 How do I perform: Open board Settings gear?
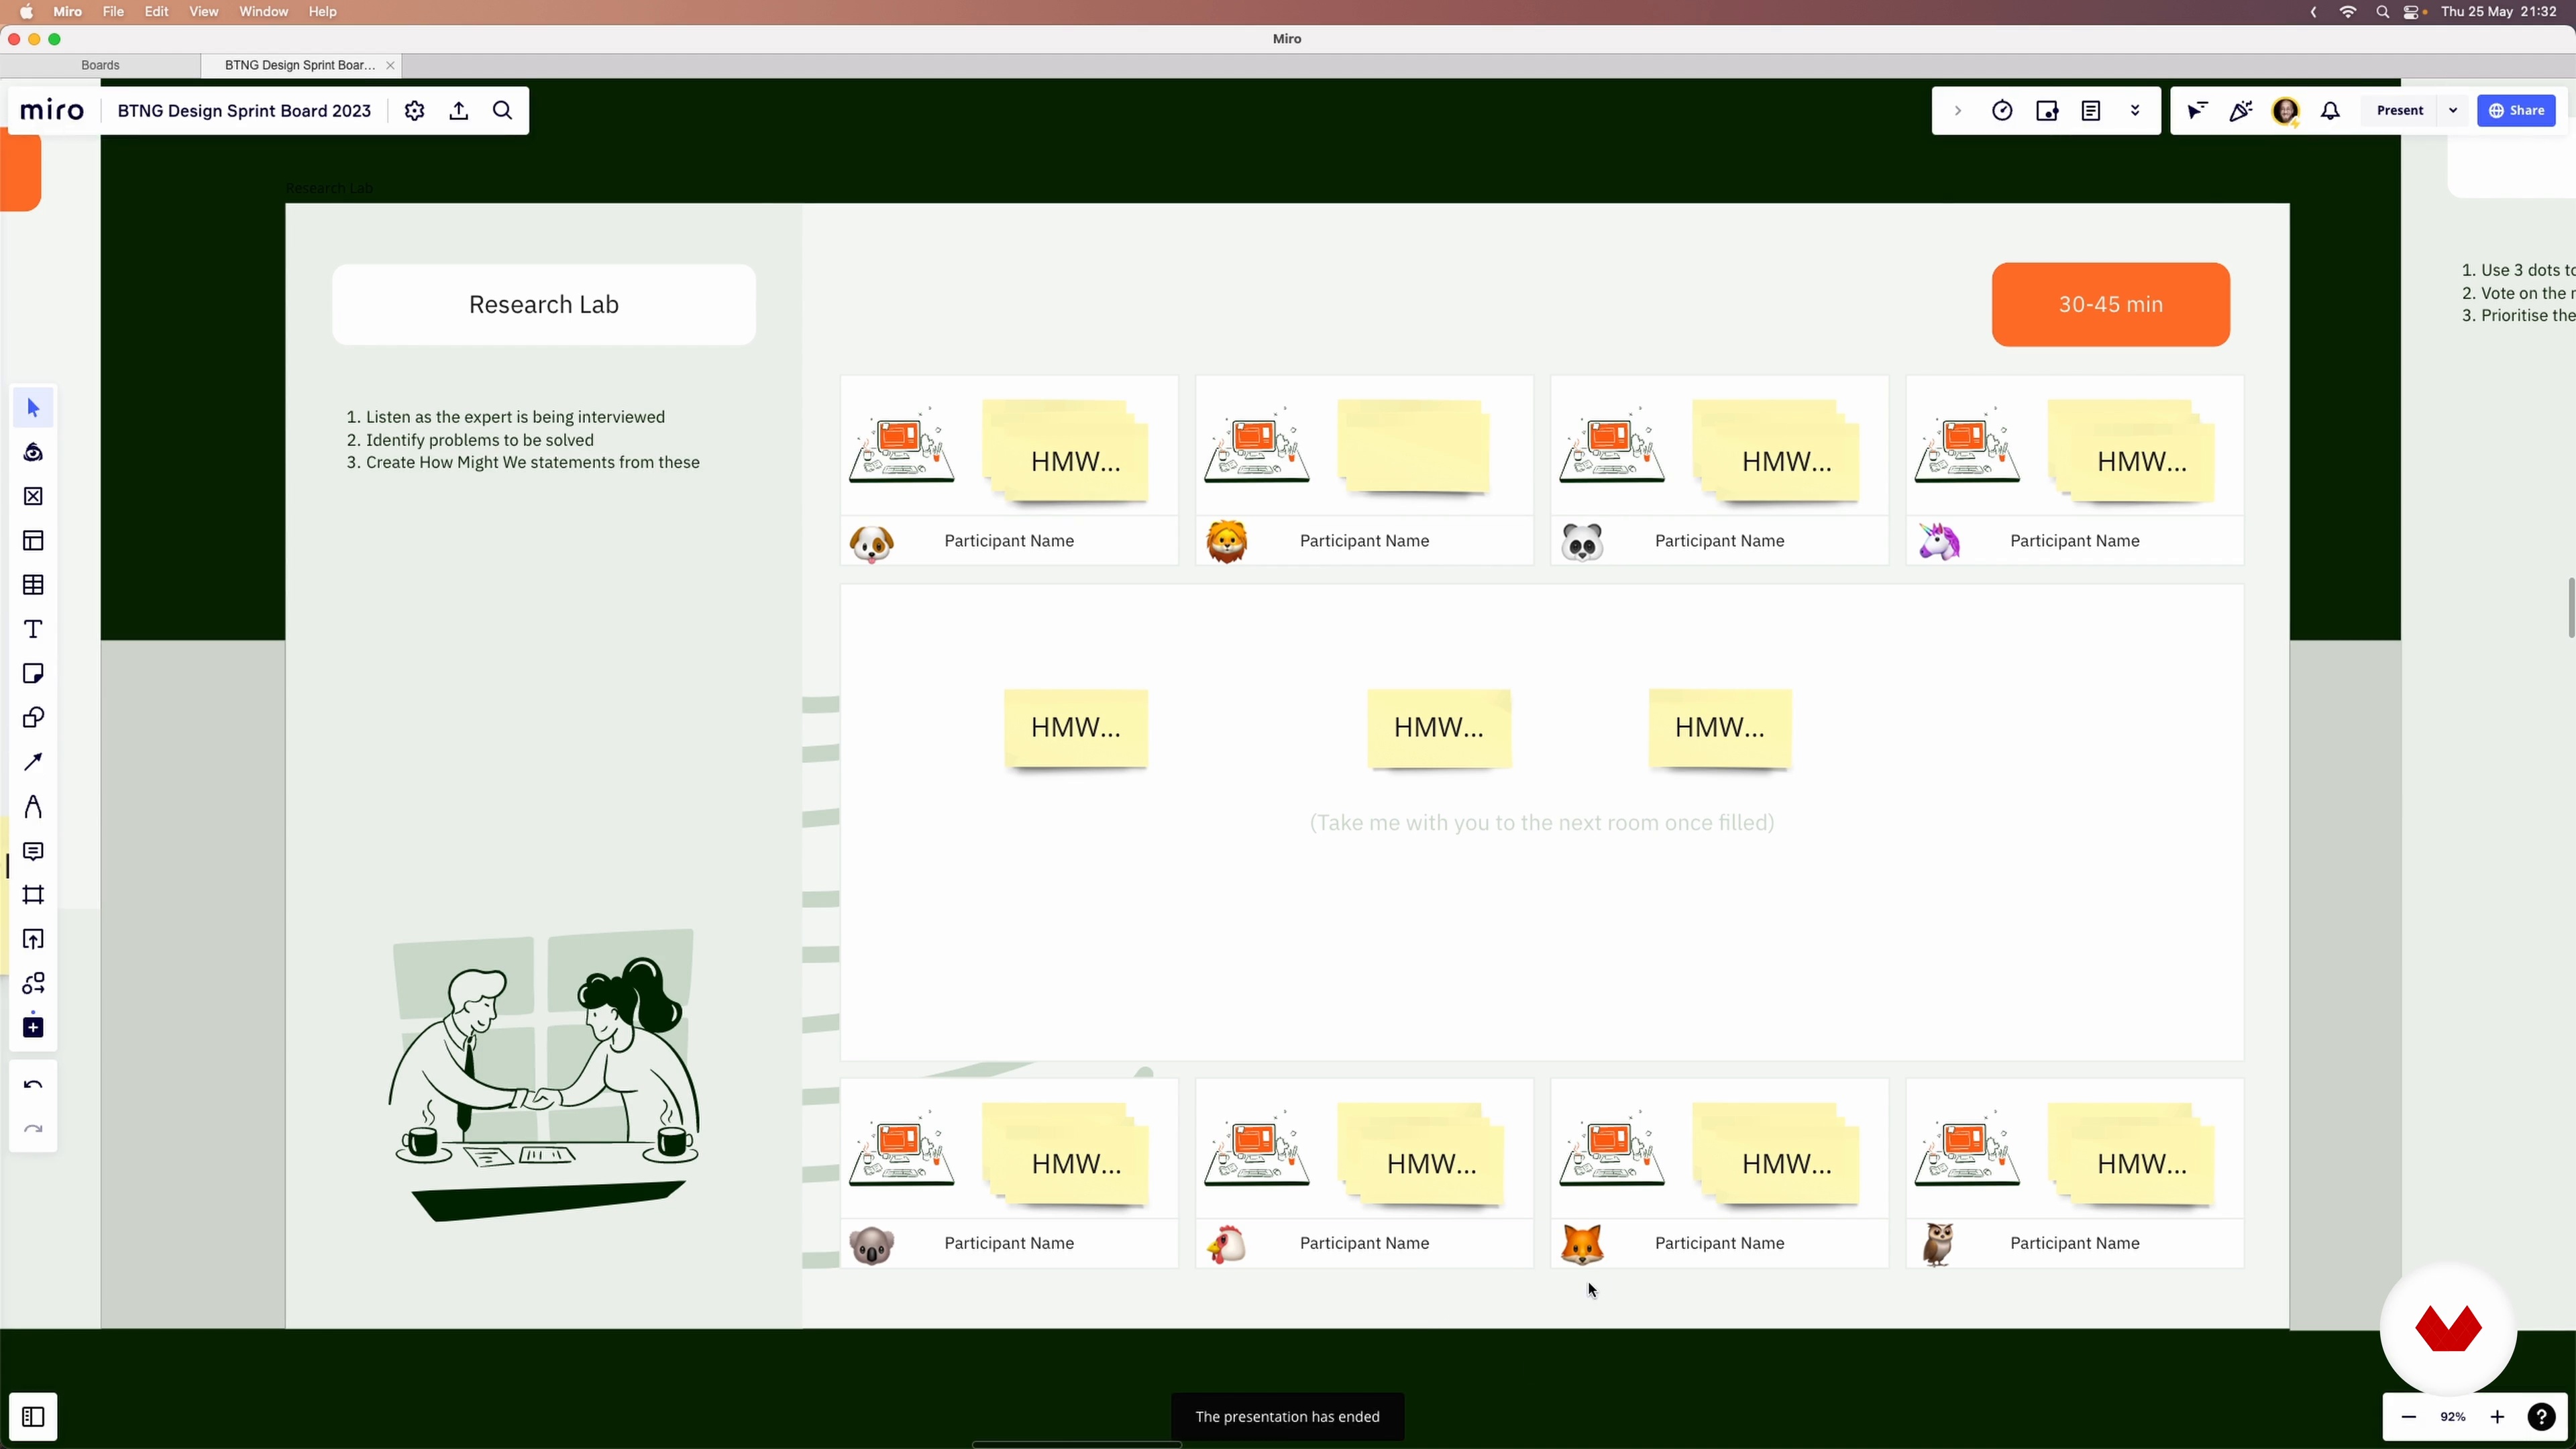point(414,111)
